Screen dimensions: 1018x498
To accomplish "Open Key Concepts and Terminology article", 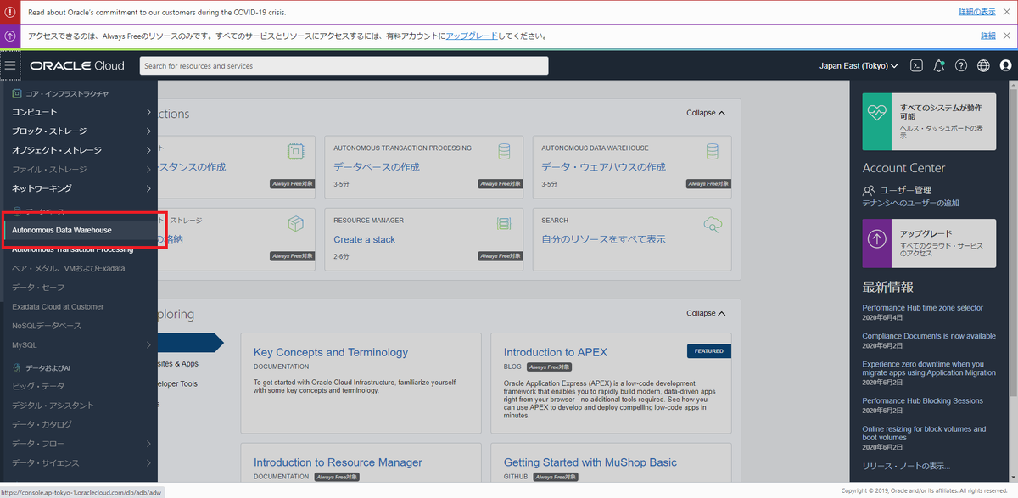I will pos(331,352).
